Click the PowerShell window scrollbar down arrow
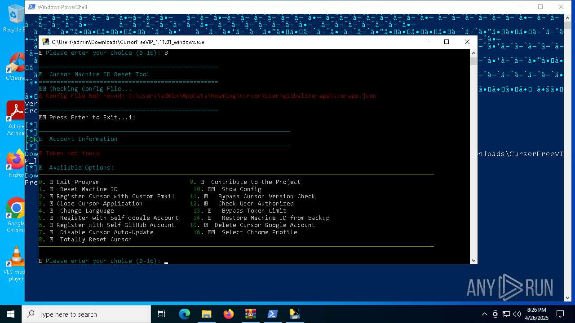Viewport: 575px width, 323px height. [x=568, y=297]
